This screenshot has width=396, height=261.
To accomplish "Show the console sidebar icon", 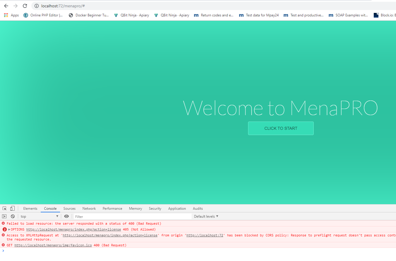I will pos(4,216).
